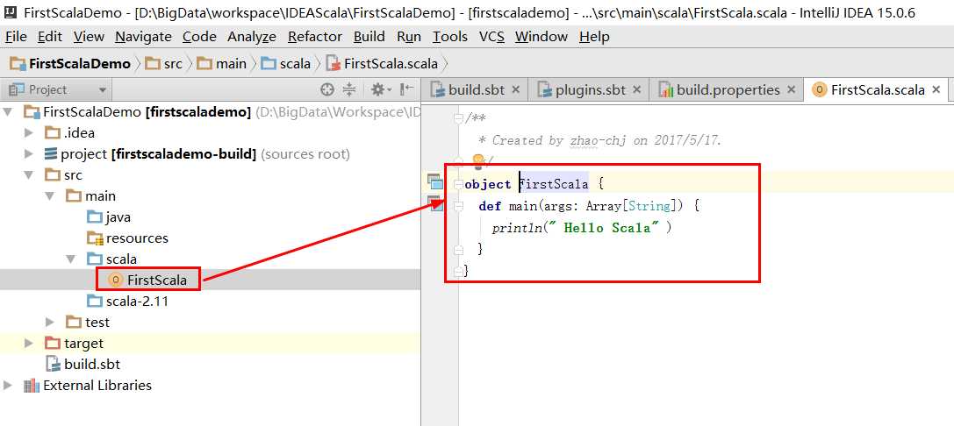Select the .idea folder label in tree
The width and height of the screenshot is (954, 426).
click(x=79, y=132)
